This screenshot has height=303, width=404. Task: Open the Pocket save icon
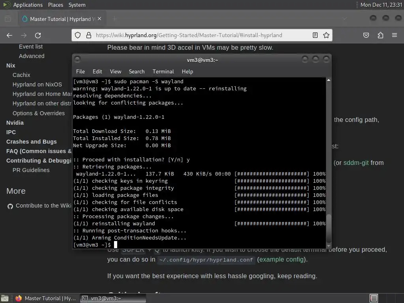tap(366, 35)
